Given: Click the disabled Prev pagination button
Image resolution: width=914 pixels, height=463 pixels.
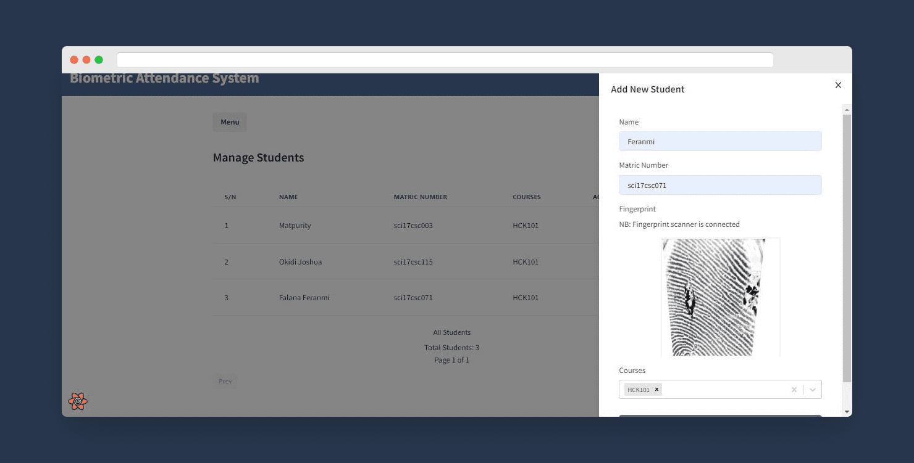Looking at the screenshot, I should (x=225, y=382).
